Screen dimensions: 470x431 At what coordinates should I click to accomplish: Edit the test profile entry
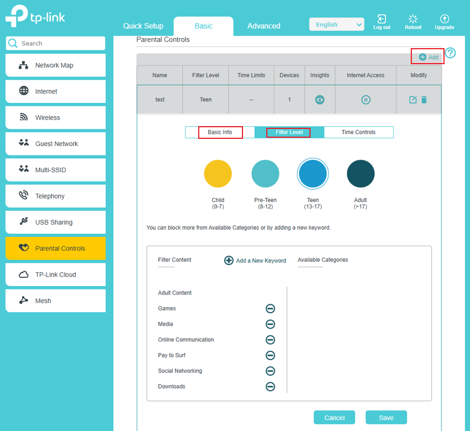click(412, 100)
